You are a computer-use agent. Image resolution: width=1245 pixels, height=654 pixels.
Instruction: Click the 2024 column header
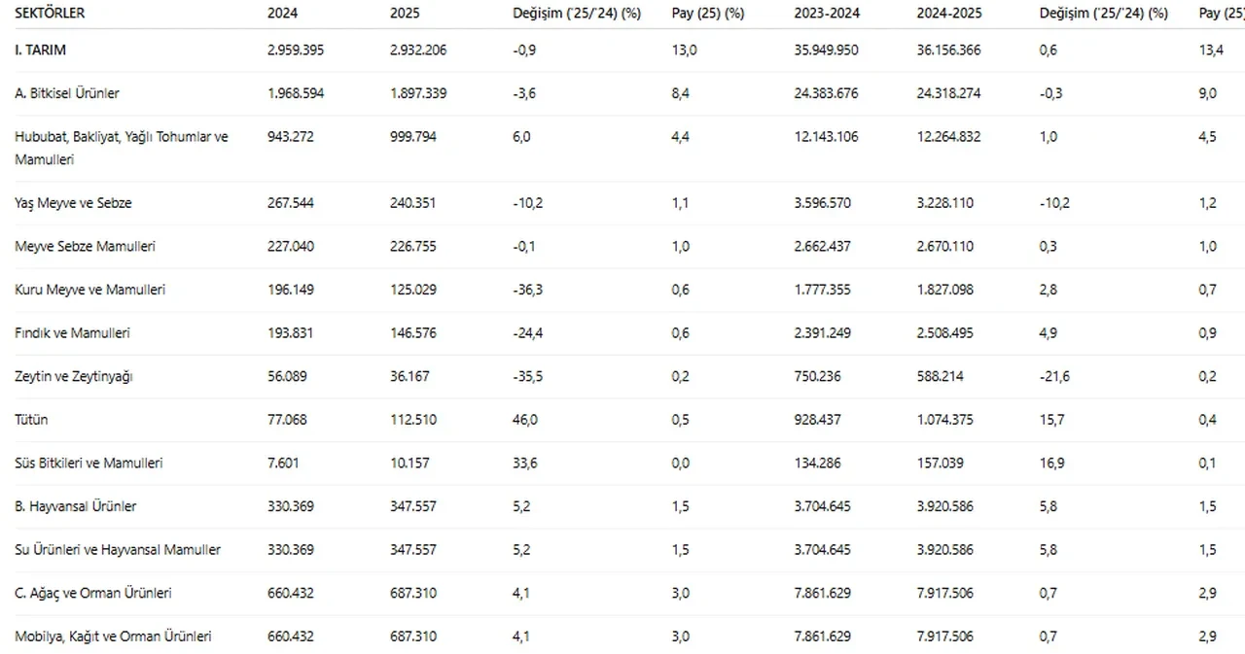click(282, 14)
